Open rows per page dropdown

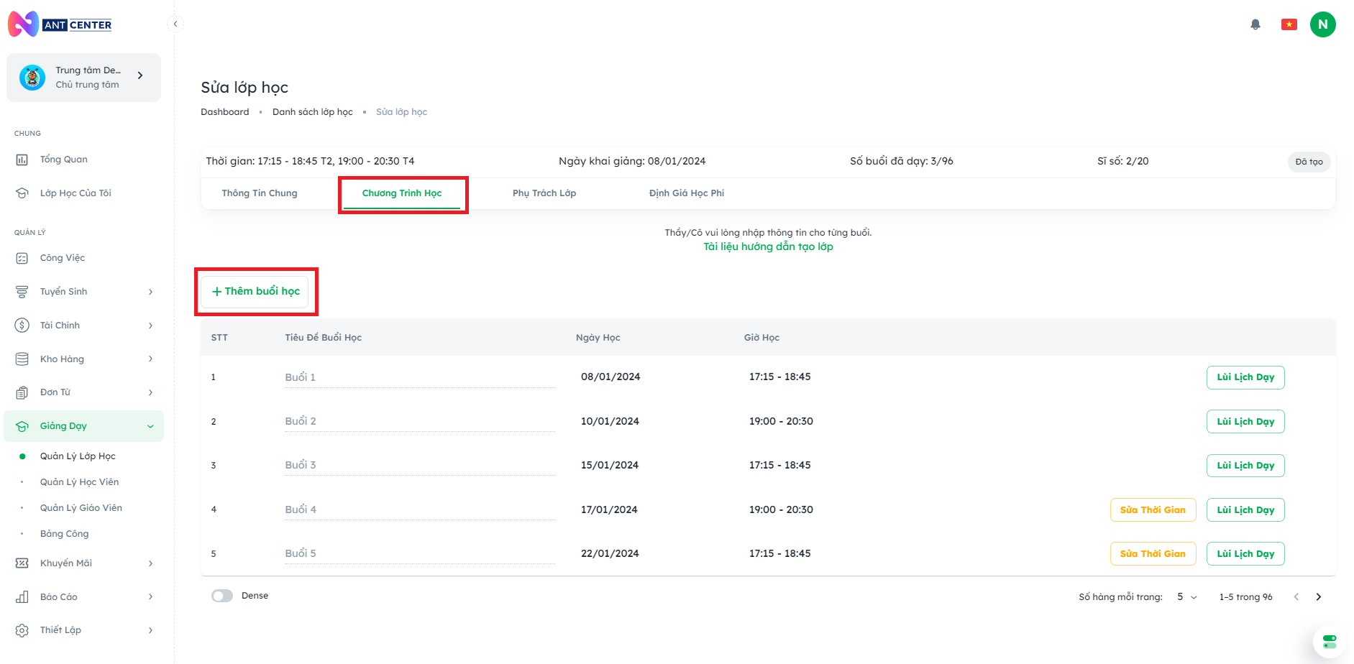tap(1186, 597)
